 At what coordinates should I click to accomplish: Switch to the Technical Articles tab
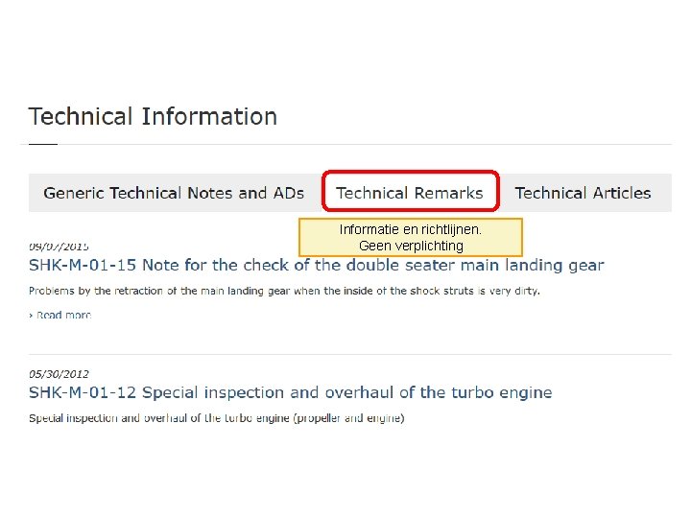coord(583,193)
